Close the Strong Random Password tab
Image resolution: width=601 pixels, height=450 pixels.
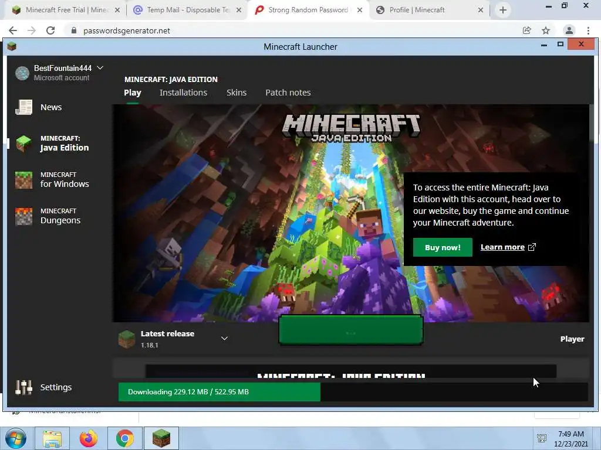tap(360, 11)
